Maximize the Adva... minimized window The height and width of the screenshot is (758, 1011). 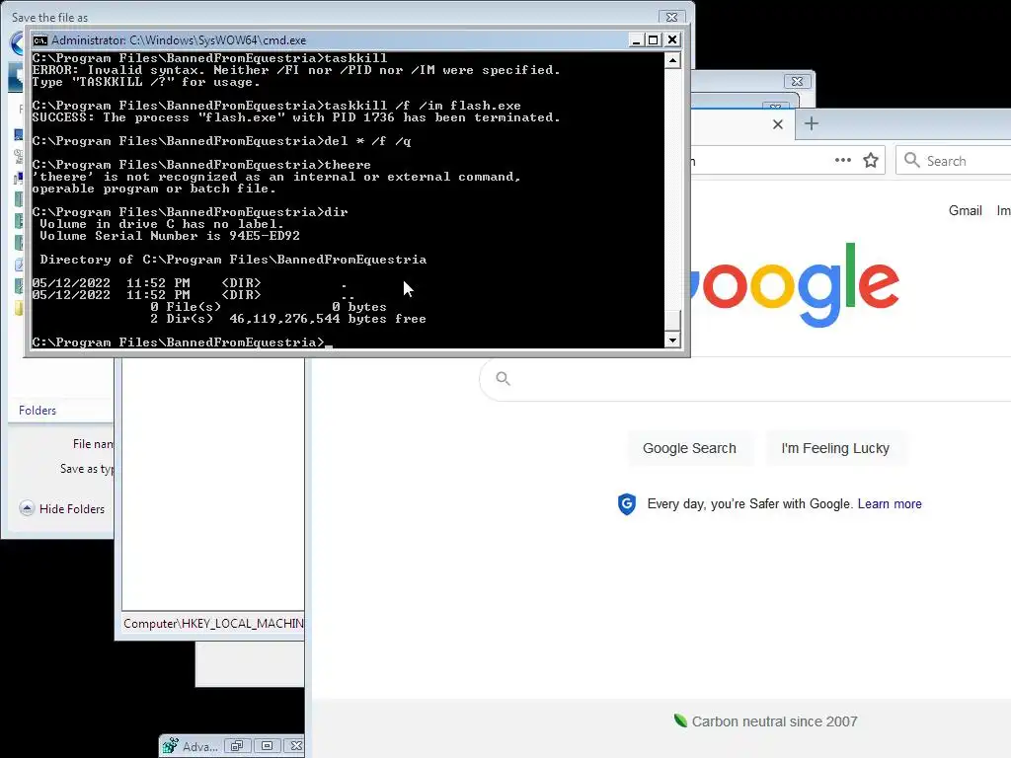(267, 746)
